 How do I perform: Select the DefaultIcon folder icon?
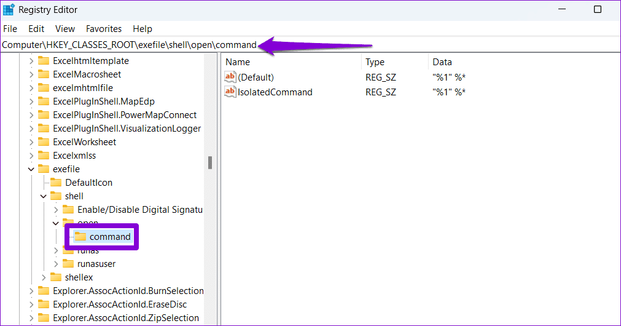click(56, 183)
